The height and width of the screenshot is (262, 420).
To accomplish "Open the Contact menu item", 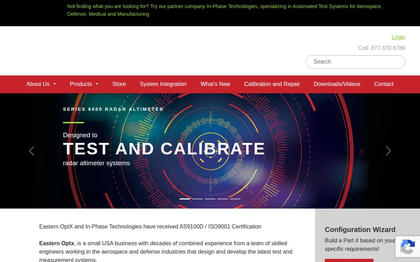I will pos(384,84).
